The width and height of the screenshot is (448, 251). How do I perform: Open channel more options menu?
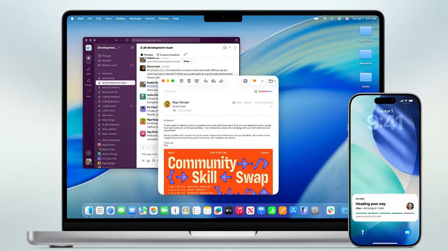(x=235, y=47)
